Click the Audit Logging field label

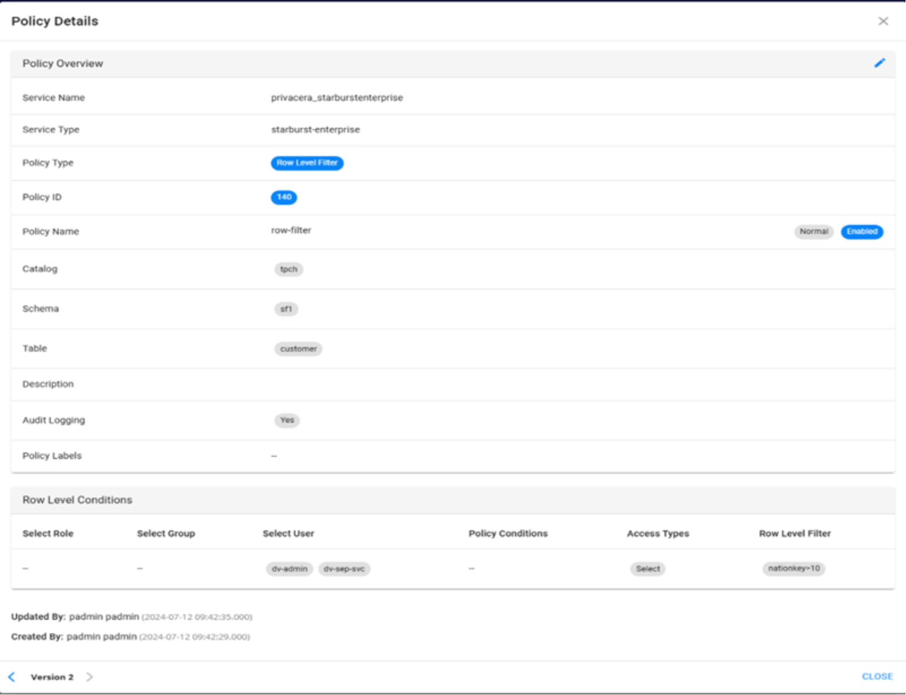(54, 420)
